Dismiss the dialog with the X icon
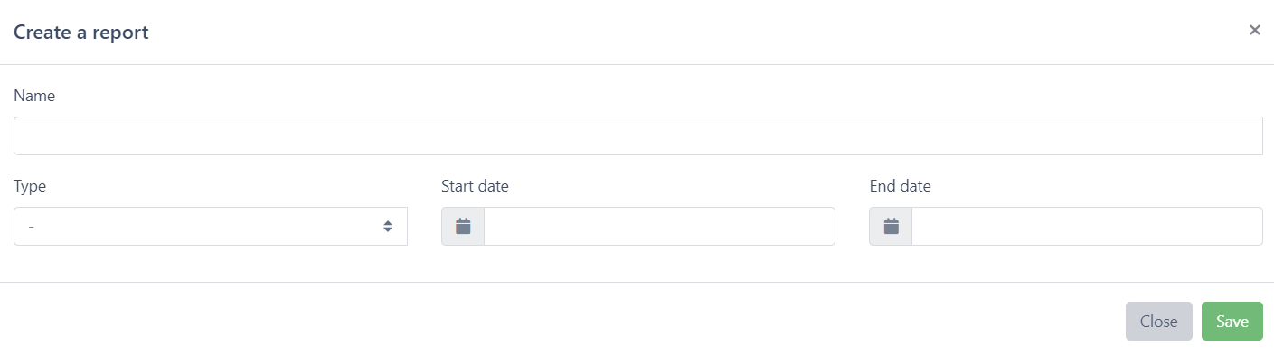This screenshot has height=355, width=1274. [x=1254, y=30]
